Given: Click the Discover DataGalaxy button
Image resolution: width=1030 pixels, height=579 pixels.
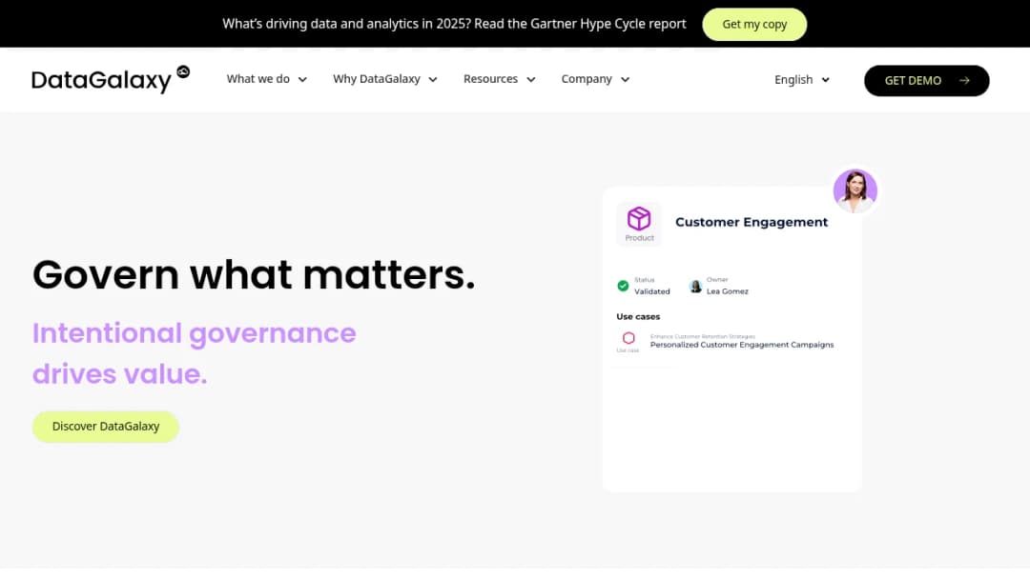Looking at the screenshot, I should (x=106, y=427).
